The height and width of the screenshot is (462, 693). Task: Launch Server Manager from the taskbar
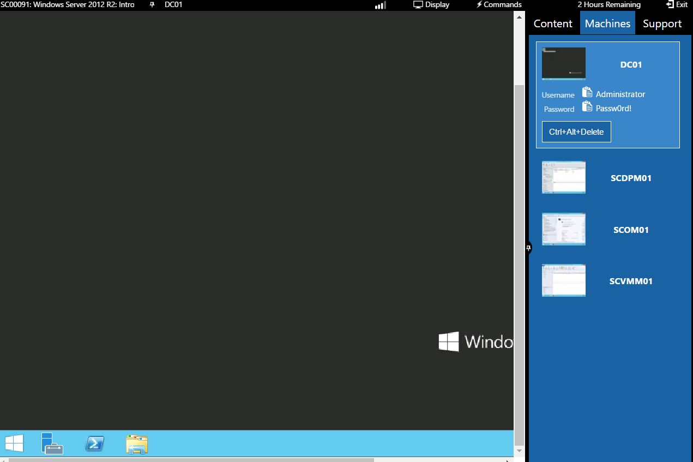click(52, 443)
